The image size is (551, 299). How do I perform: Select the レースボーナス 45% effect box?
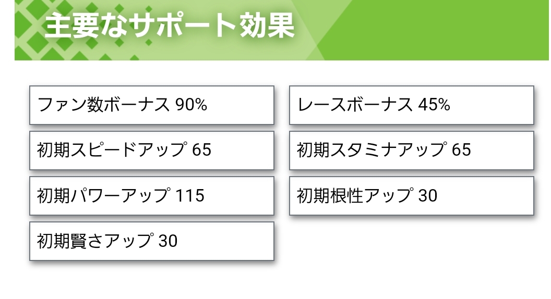click(411, 105)
